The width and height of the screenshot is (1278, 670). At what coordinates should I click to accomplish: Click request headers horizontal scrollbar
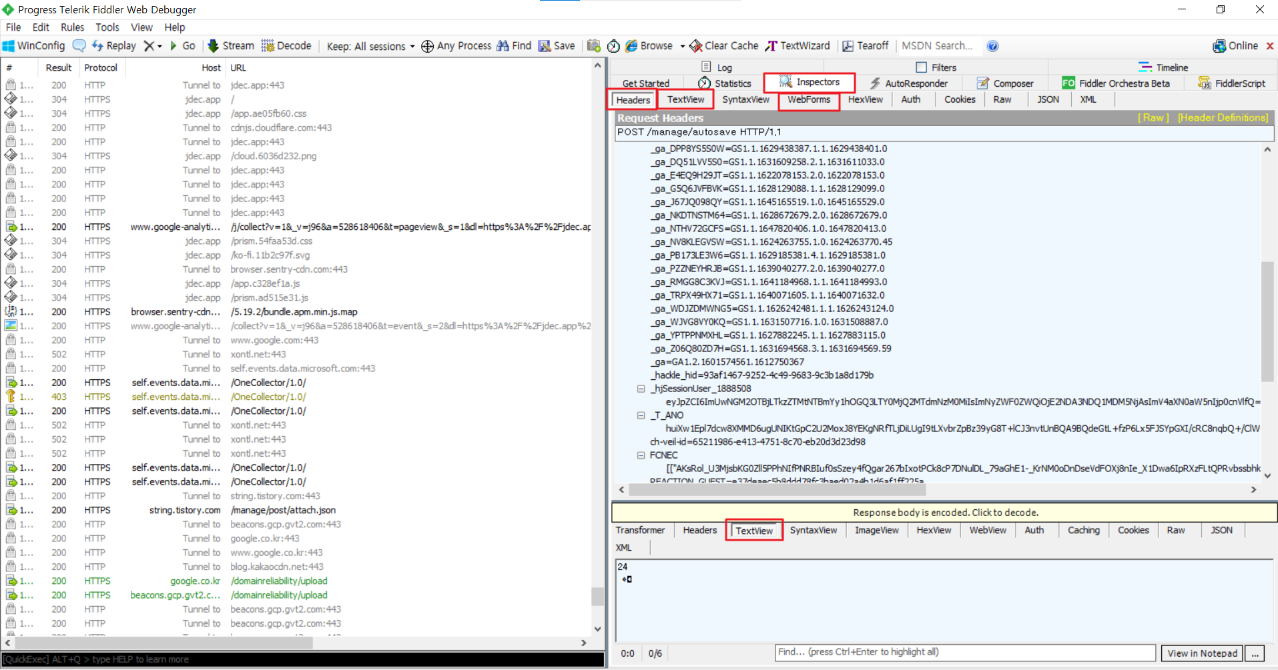[777, 490]
